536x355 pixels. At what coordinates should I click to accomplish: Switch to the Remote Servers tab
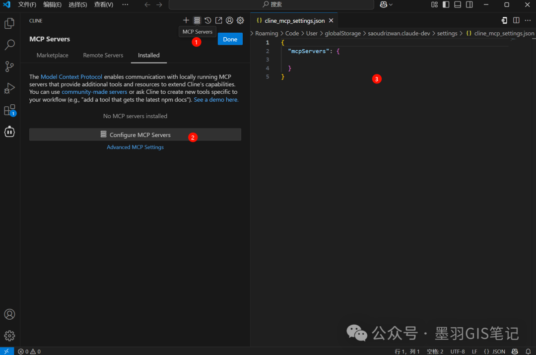[103, 55]
